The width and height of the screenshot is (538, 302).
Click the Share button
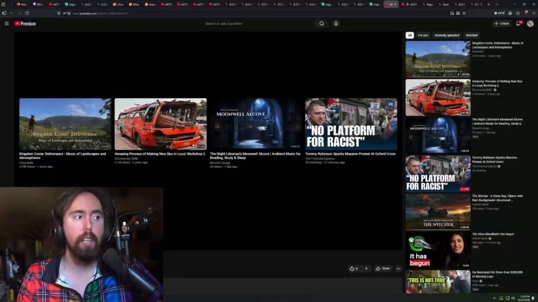tap(382, 268)
